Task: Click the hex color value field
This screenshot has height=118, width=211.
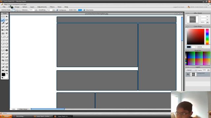Action: [x=200, y=47]
